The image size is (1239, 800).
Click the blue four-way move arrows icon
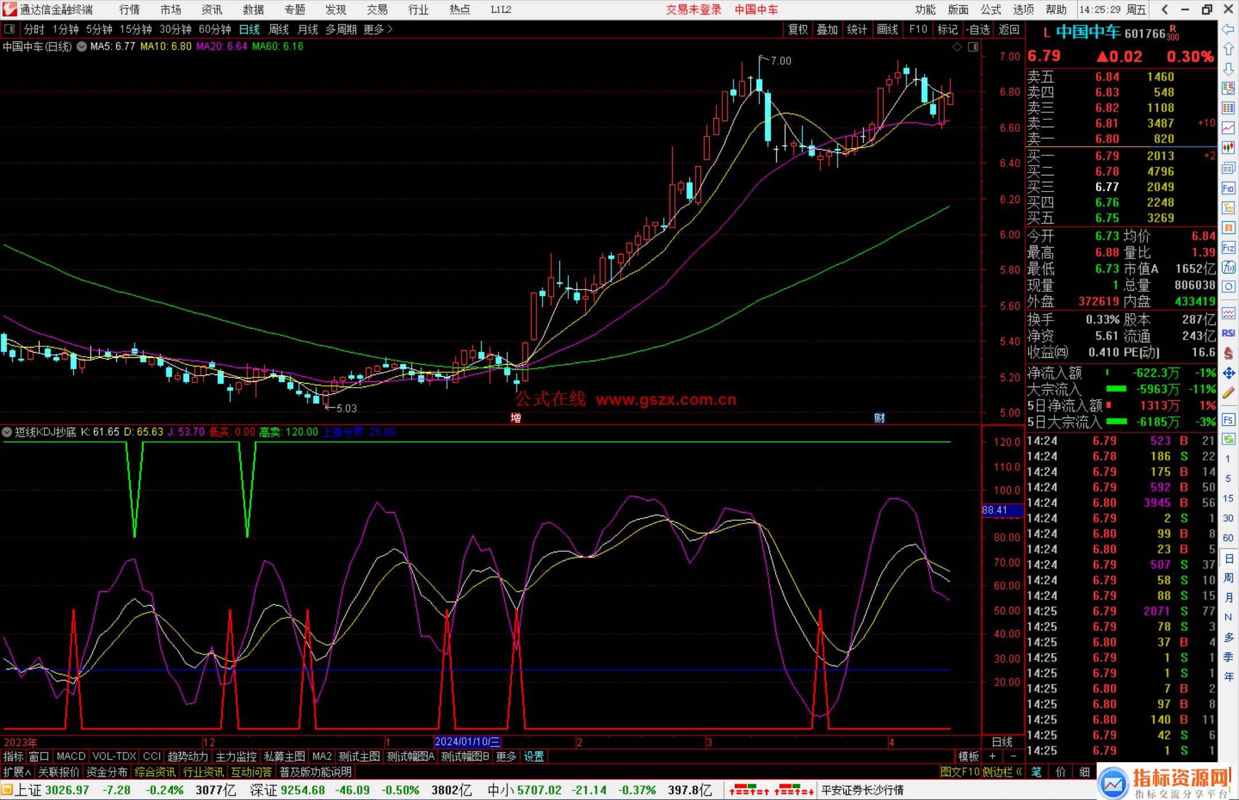[x=1228, y=373]
